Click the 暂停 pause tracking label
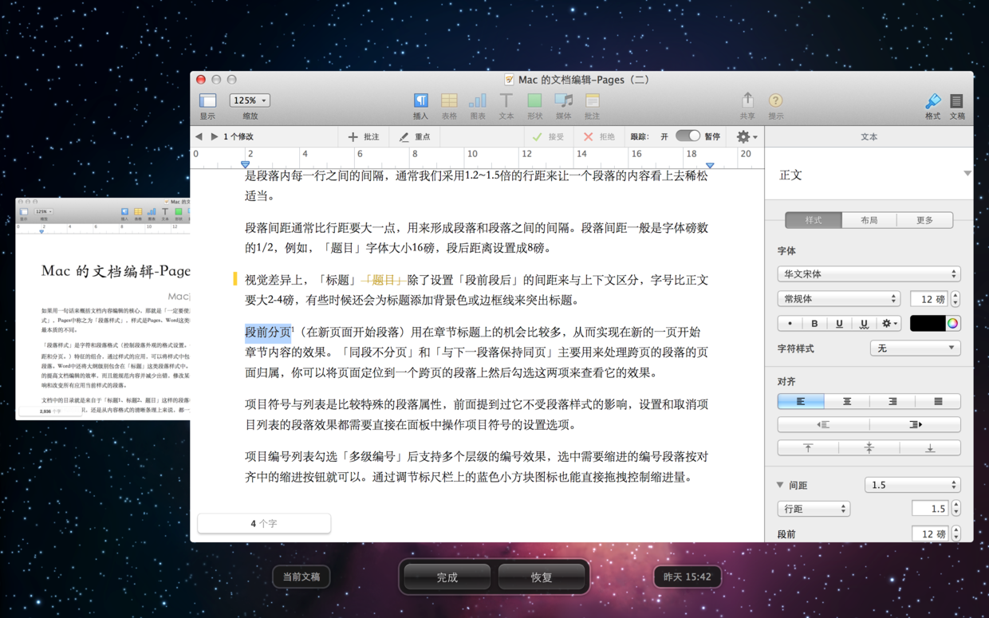 [x=712, y=137]
